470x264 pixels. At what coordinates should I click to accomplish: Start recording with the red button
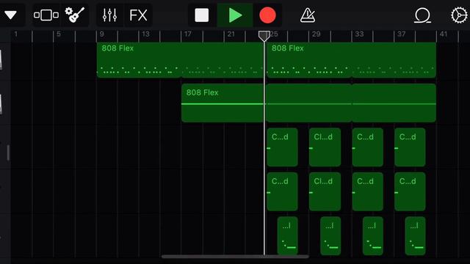(267, 15)
